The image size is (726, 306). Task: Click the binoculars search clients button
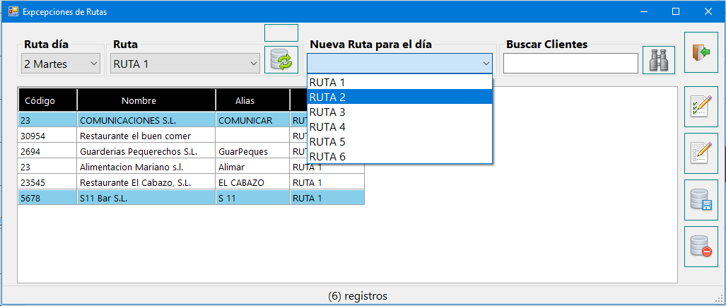[658, 60]
